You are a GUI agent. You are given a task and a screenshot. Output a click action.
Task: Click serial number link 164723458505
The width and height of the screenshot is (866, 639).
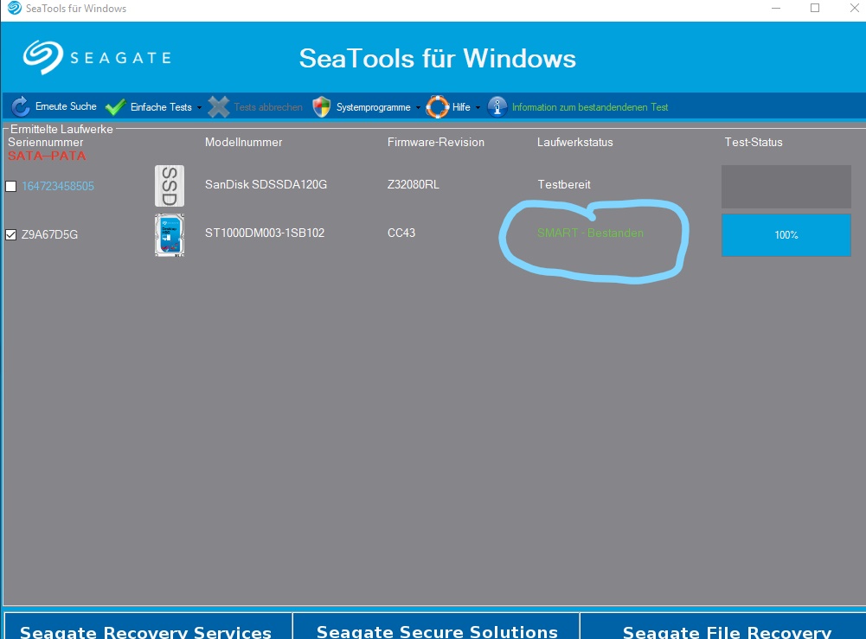tap(58, 187)
